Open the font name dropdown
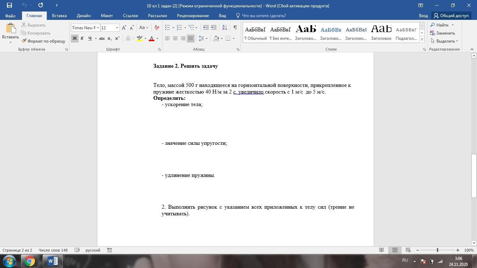The width and height of the screenshot is (477, 268). tap(98, 28)
